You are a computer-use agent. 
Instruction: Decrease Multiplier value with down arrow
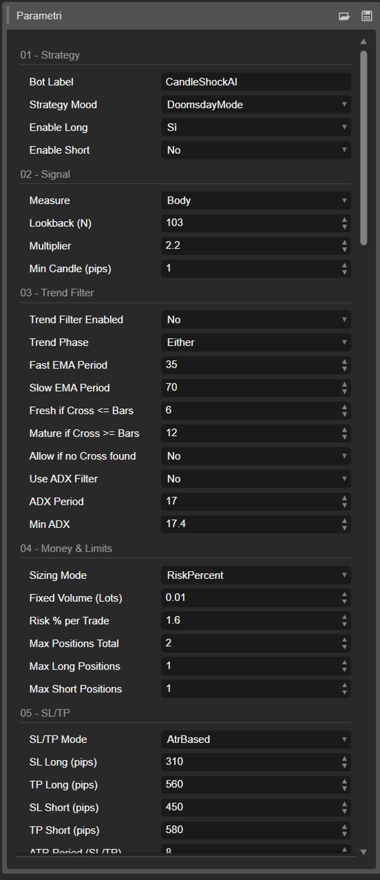[345, 249]
